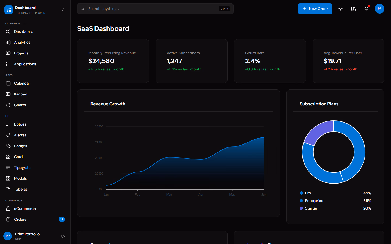Collapse the sidebar with the chevron arrow

coord(63,10)
